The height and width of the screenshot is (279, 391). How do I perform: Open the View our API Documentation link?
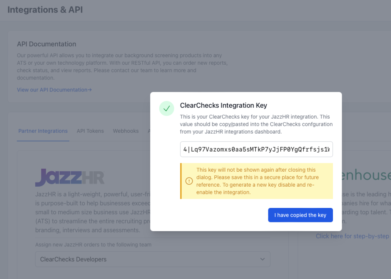point(52,90)
